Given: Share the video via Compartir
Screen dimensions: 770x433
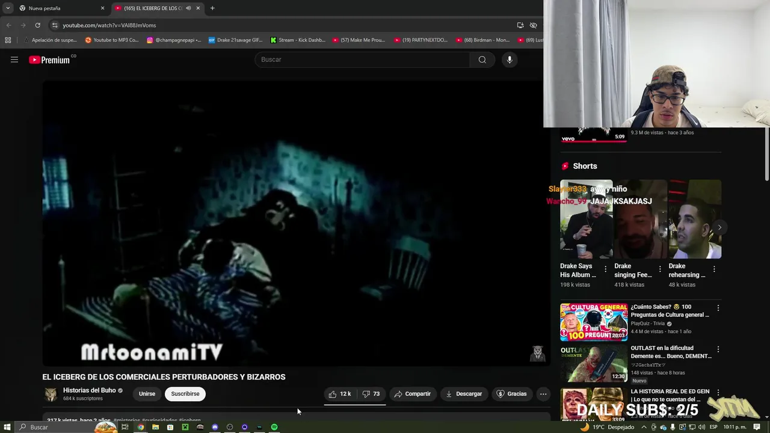Looking at the screenshot, I should tap(413, 394).
